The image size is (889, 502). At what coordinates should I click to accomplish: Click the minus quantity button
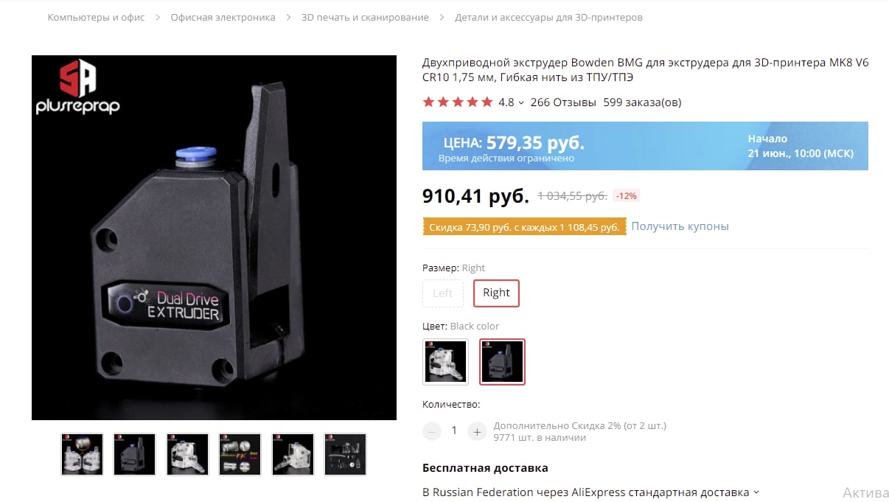click(x=432, y=431)
